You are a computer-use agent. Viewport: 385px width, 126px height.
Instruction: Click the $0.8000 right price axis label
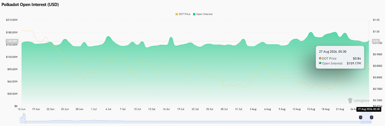377,78
